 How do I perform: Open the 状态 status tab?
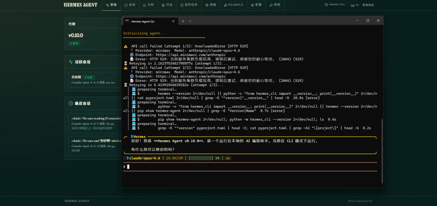tap(111, 5)
